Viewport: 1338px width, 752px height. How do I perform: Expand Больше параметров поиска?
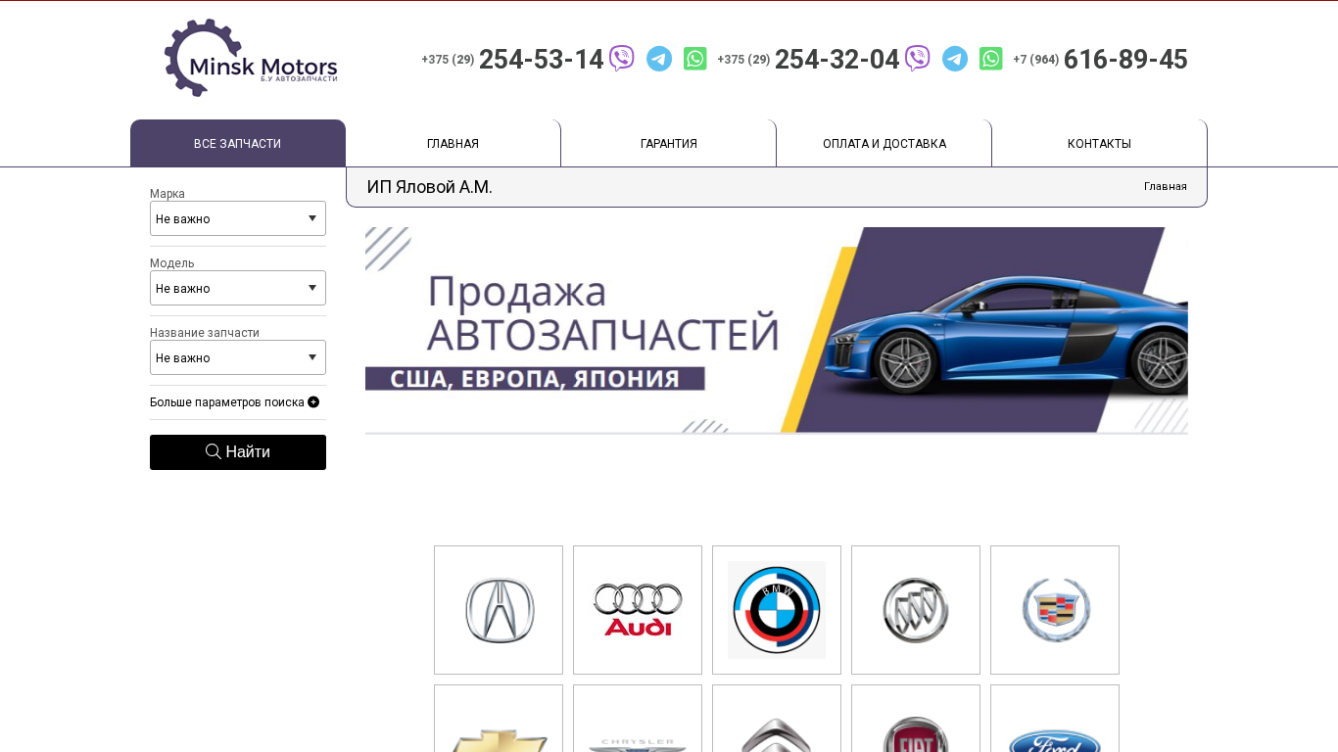[235, 402]
